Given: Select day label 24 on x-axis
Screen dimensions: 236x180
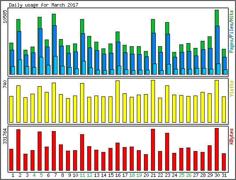Looking at the screenshot, I should click(174, 175).
